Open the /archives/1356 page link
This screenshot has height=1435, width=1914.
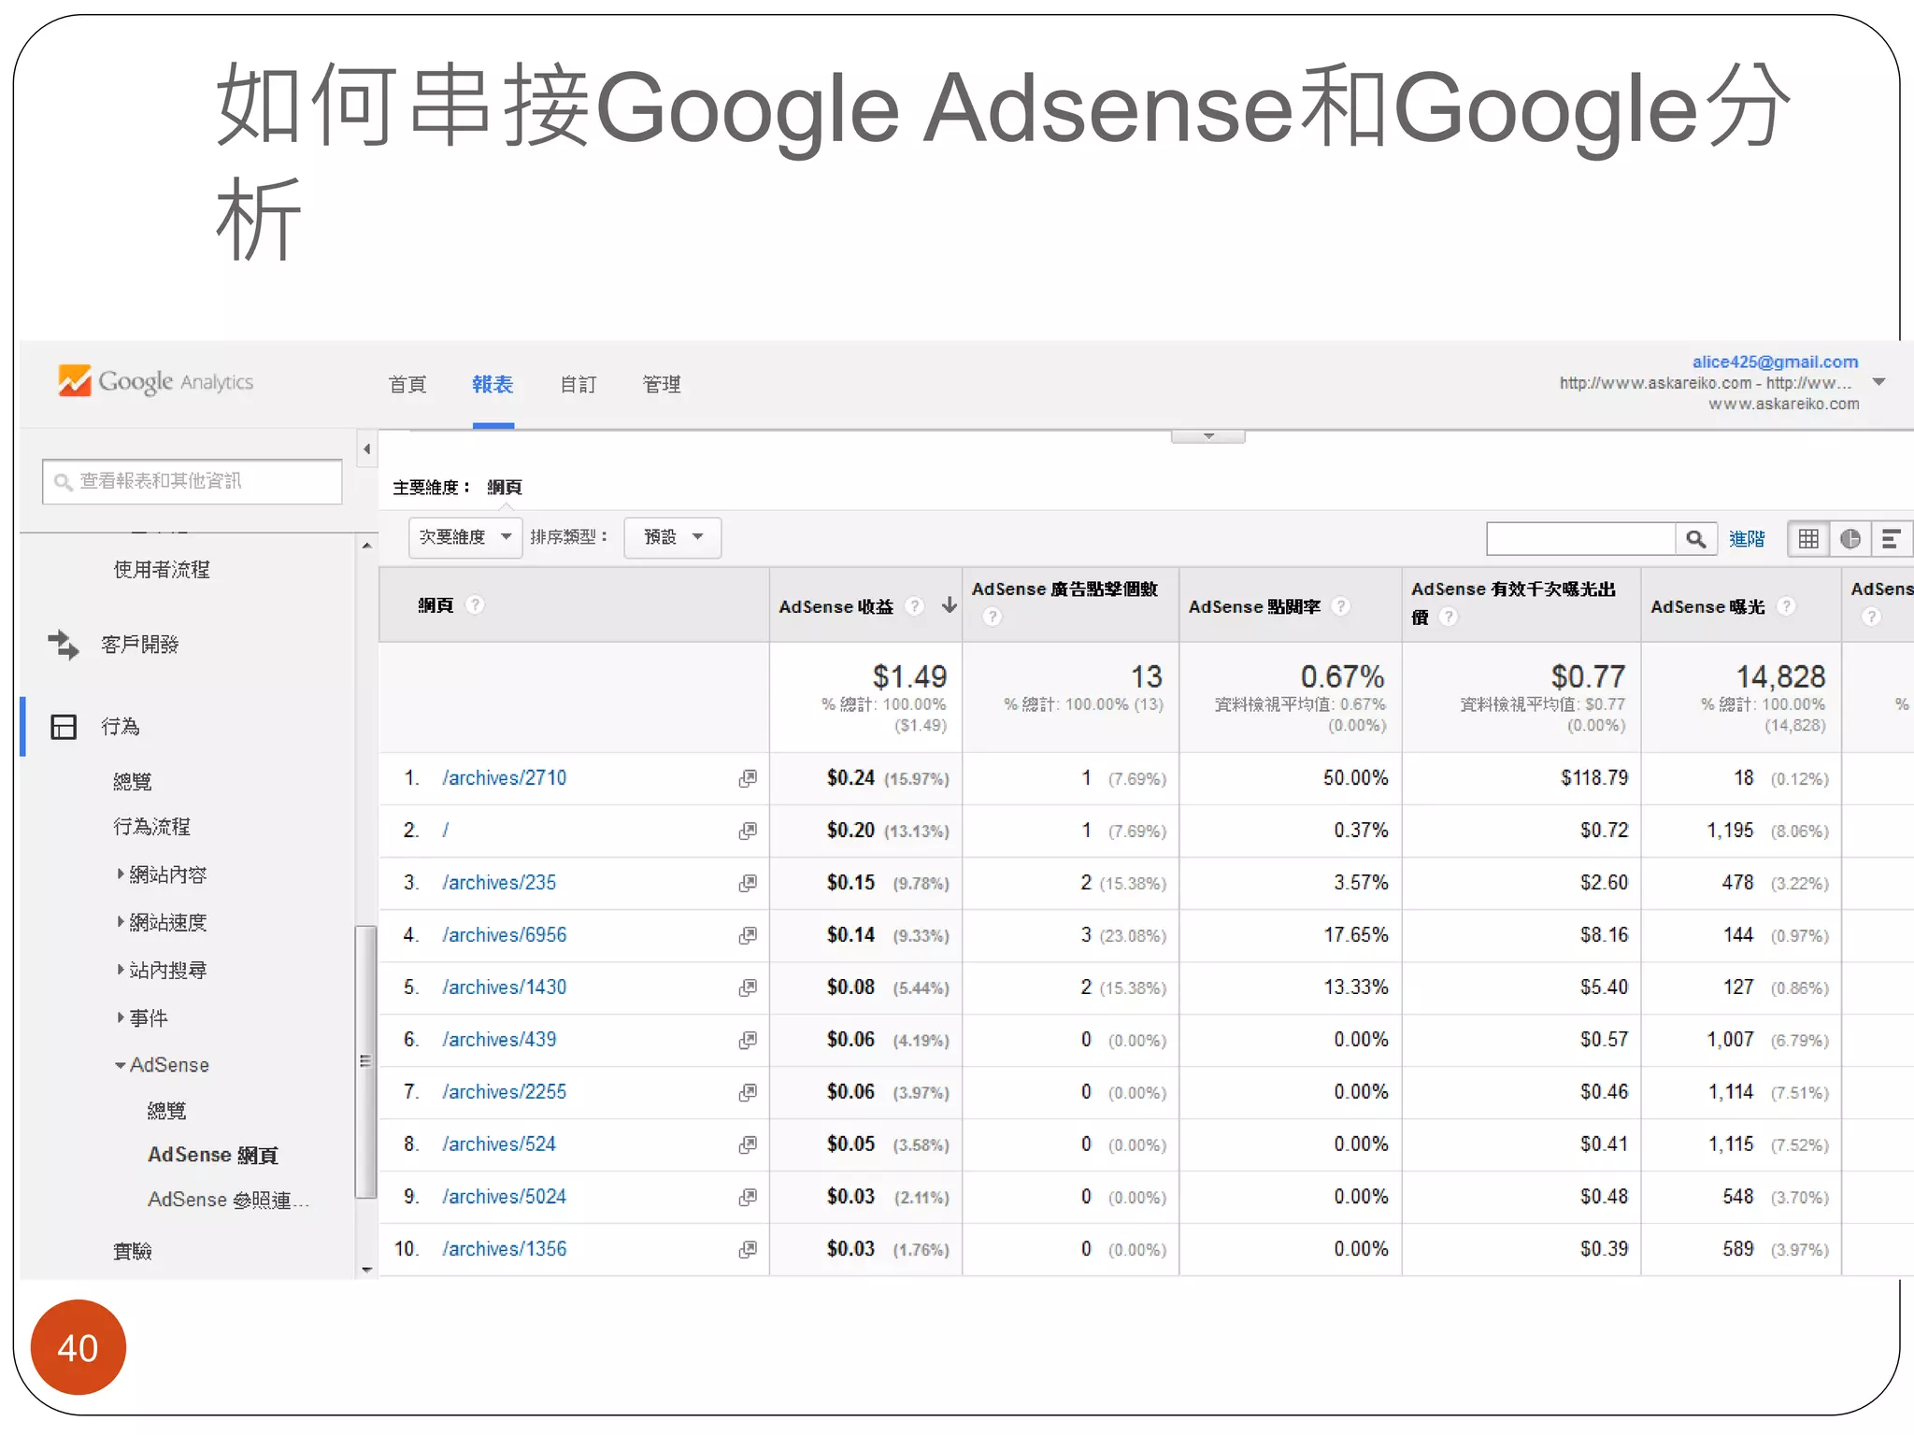[505, 1249]
